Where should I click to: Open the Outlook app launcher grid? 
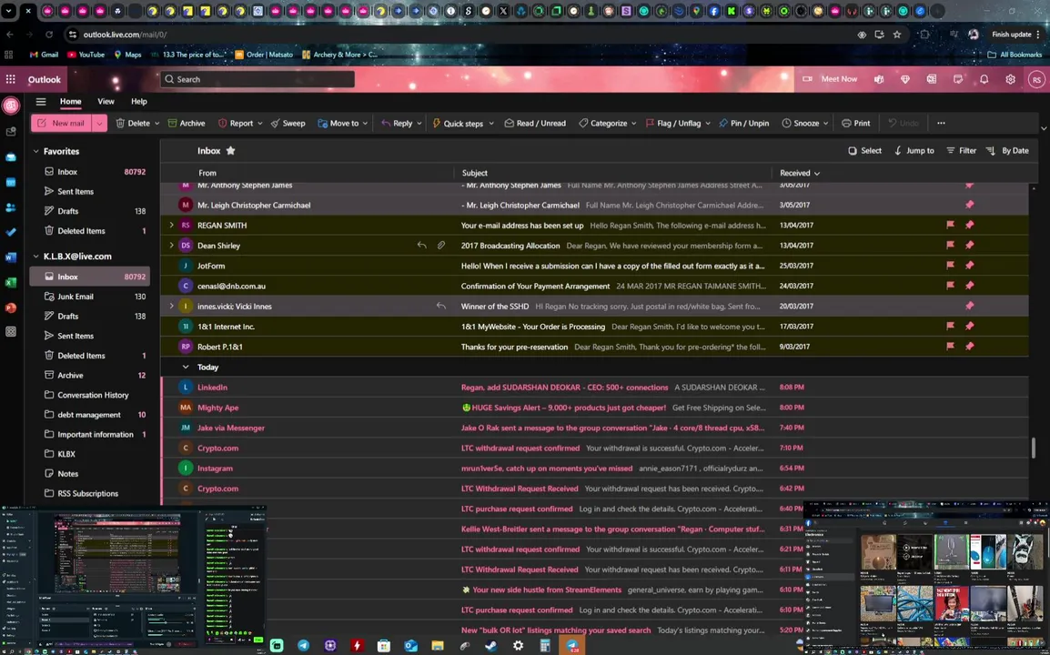point(11,79)
